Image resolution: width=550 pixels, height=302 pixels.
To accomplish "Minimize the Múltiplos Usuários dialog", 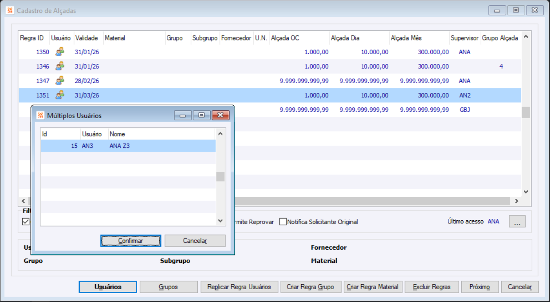I will pos(183,115).
